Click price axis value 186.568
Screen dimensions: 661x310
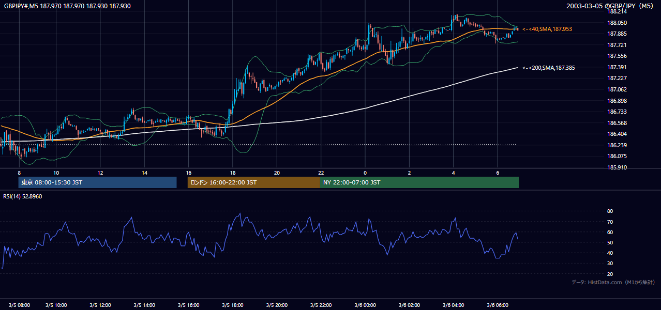[x=617, y=123]
